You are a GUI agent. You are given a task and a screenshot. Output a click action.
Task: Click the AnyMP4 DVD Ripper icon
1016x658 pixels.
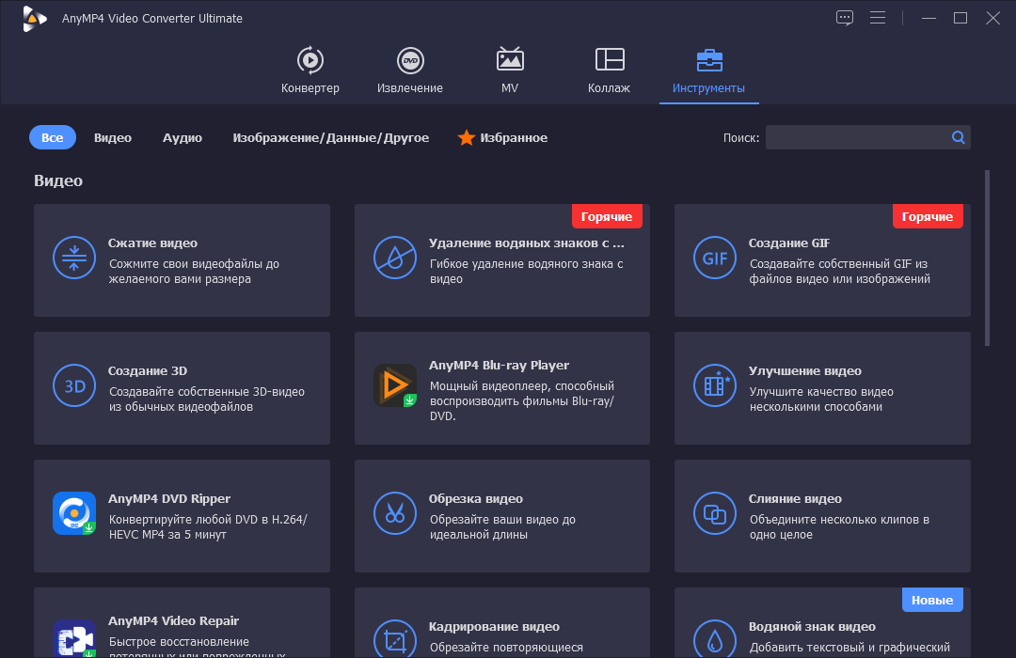click(74, 513)
